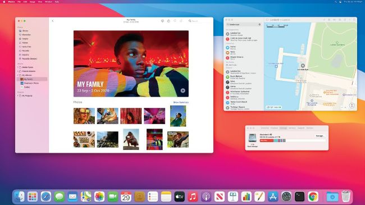The image size is (365, 205).
Task: Expand the Shared Albums sidebar group
Action: [18, 71]
